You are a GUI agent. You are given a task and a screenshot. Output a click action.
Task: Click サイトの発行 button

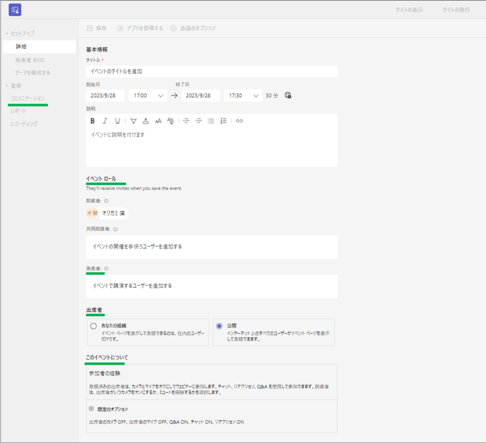point(456,10)
